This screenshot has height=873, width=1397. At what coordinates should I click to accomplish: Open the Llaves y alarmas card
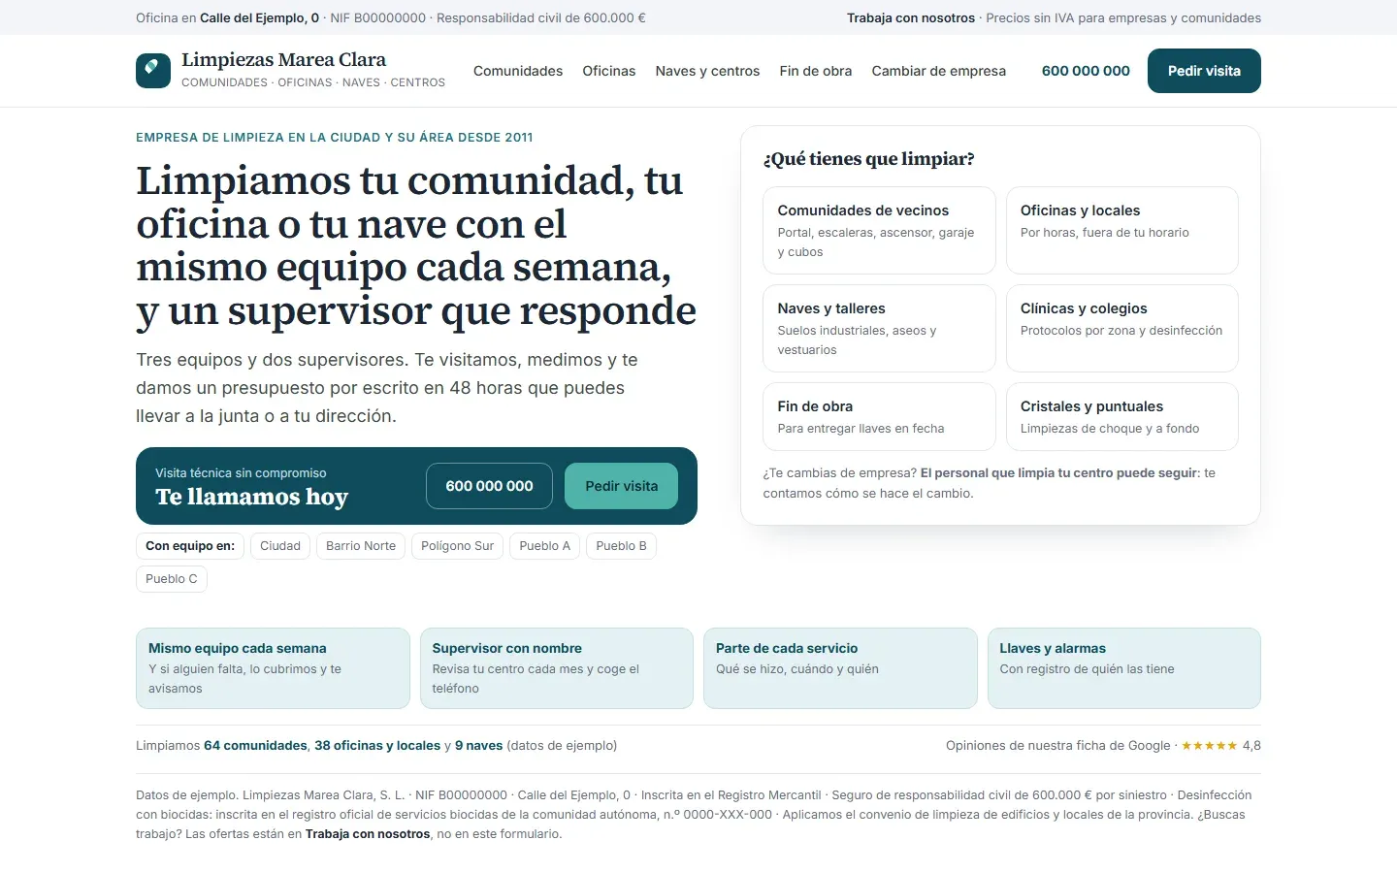click(x=1124, y=668)
